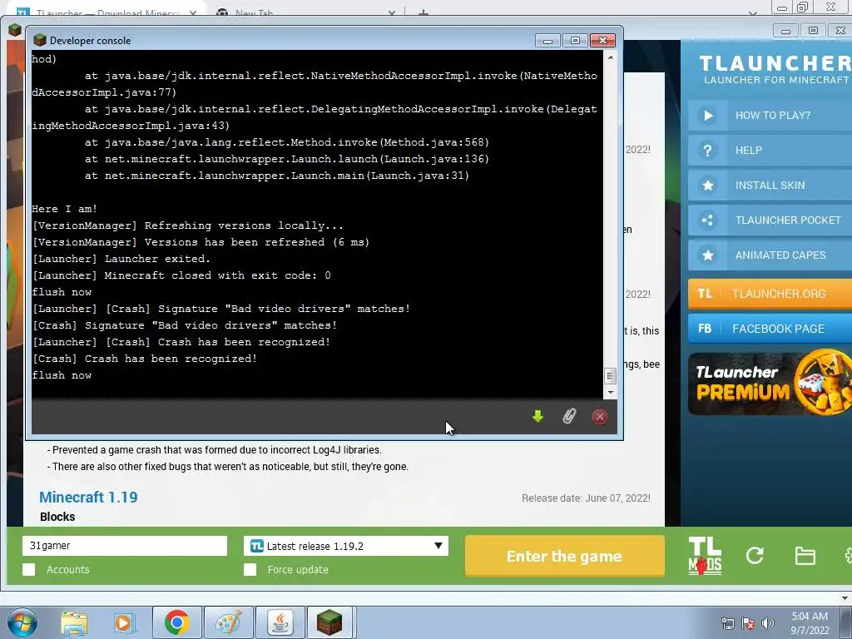The width and height of the screenshot is (852, 639).
Task: Click the console scrollbar up arrow
Action: [610, 57]
